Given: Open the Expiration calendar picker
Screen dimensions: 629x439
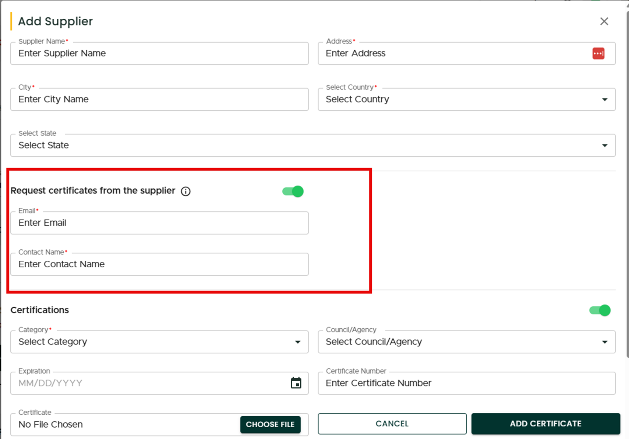Looking at the screenshot, I should coord(296,383).
